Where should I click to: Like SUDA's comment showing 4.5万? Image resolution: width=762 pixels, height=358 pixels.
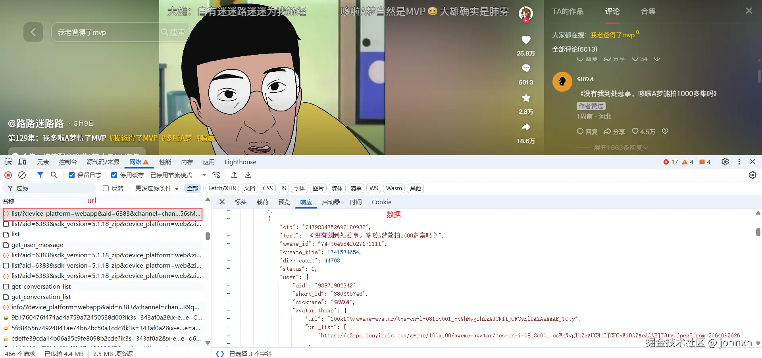click(643, 131)
